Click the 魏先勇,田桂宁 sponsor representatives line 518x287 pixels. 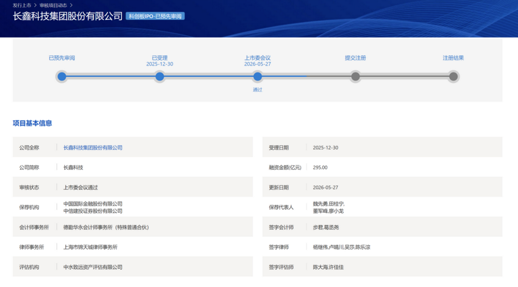point(329,204)
